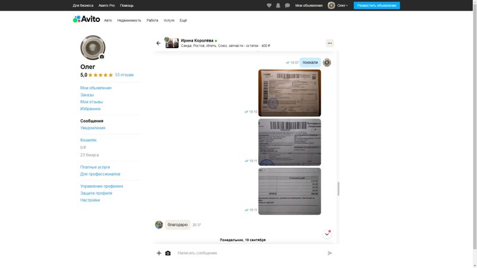Open Для профессионалов link
The width and height of the screenshot is (477, 268).
[x=100, y=174]
